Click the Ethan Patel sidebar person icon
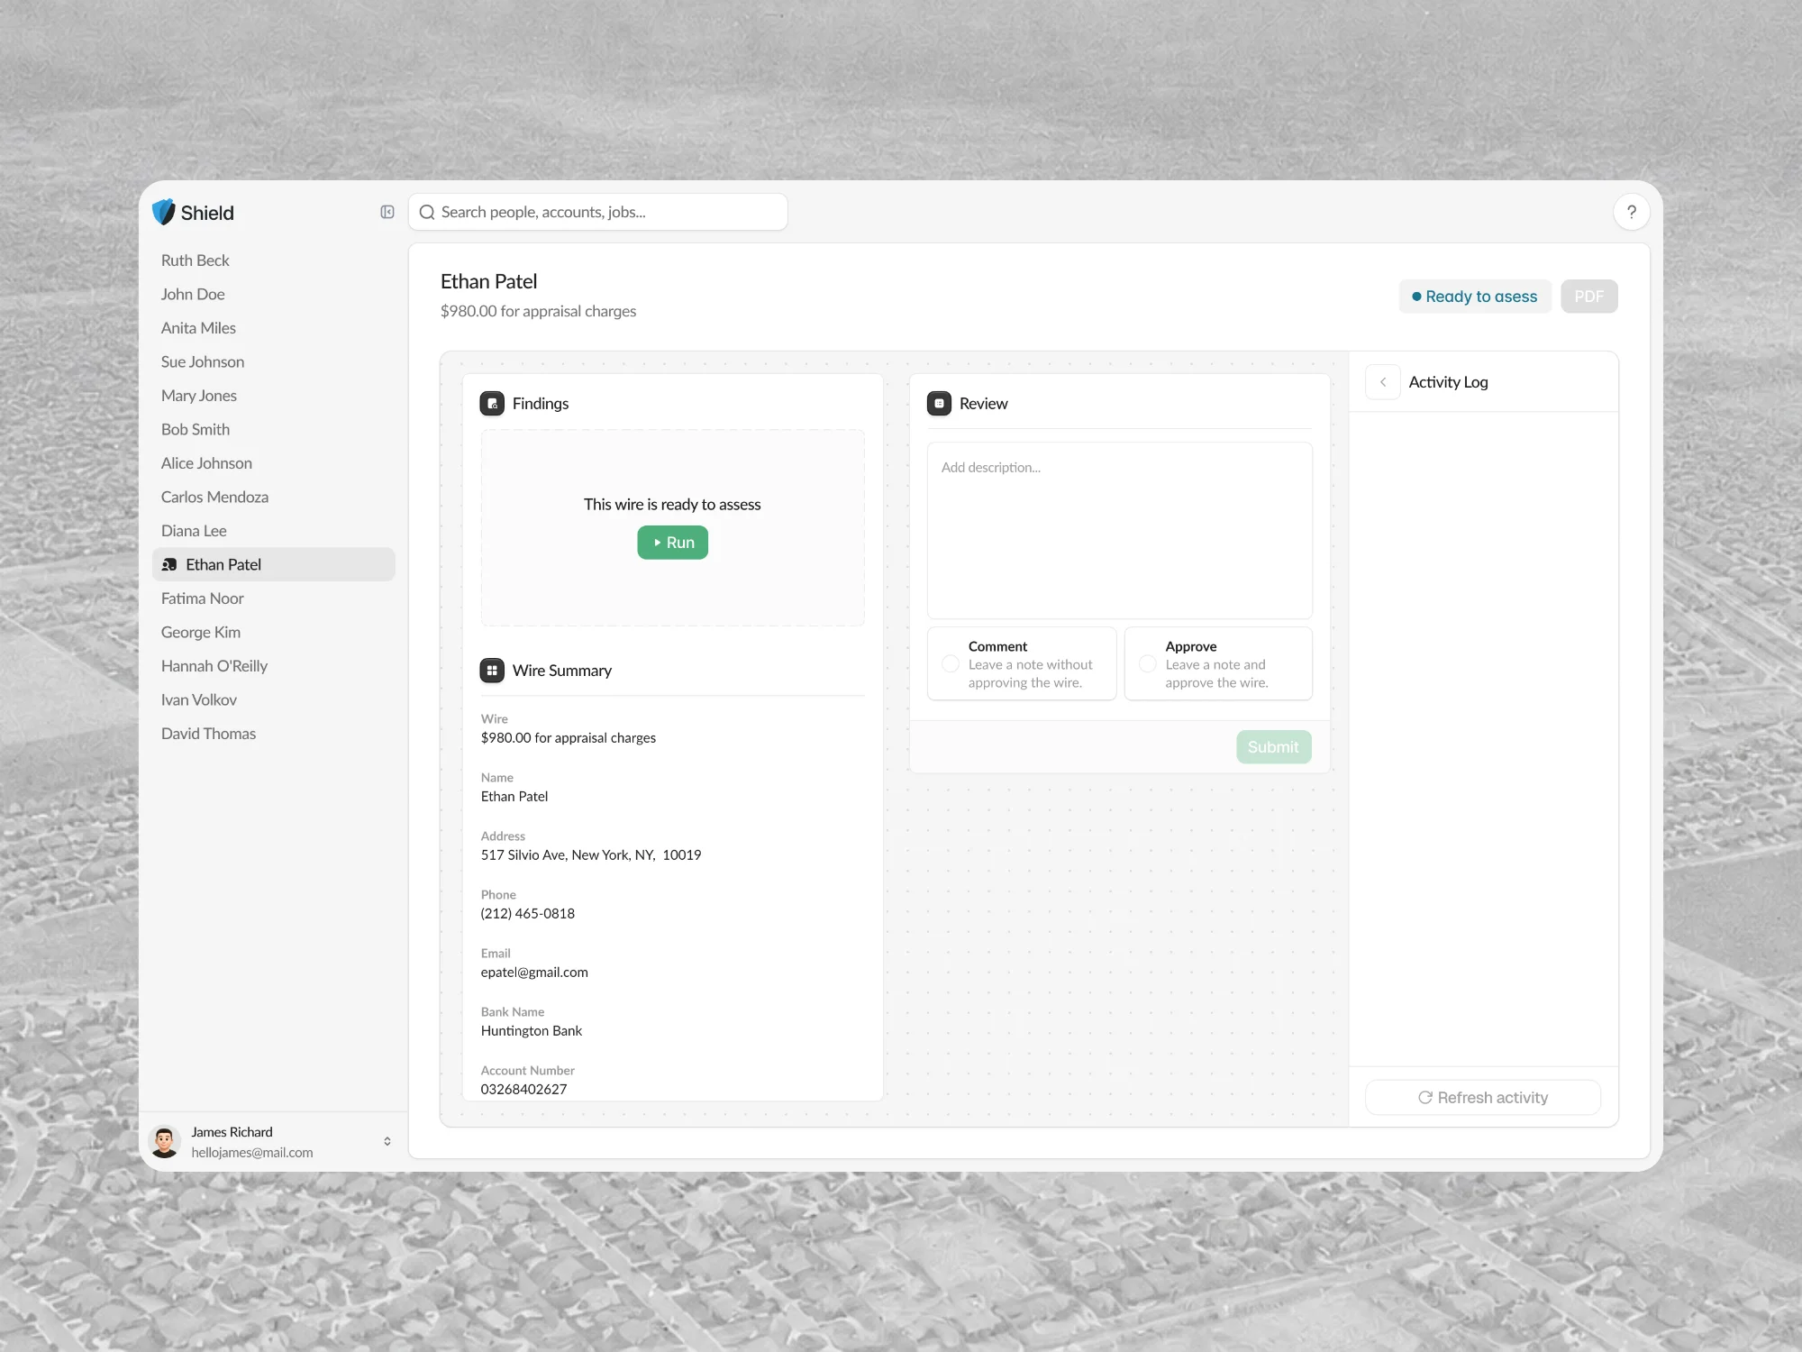 pos(168,565)
